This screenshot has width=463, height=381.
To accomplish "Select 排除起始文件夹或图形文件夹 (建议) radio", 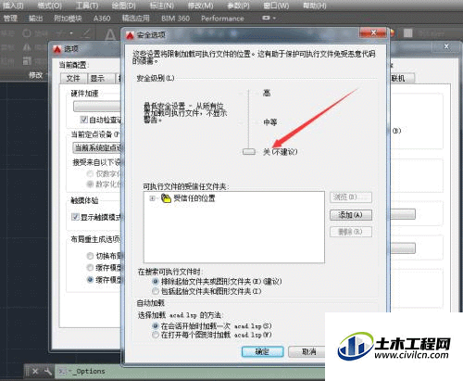I will [156, 282].
